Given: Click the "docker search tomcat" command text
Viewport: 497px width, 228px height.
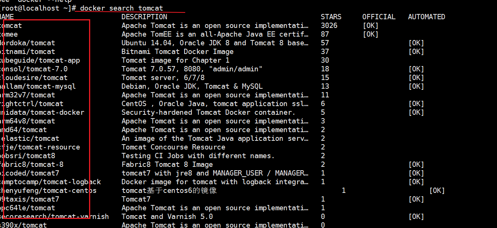Looking at the screenshot, I should (x=122, y=8).
